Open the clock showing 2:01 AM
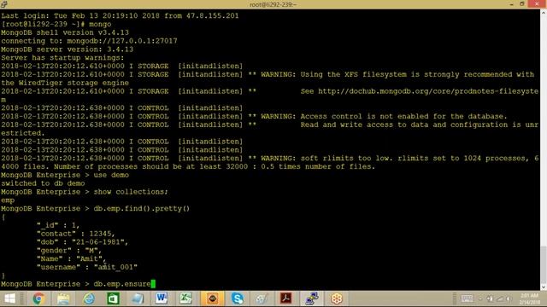The width and height of the screenshot is (547, 307). [x=529, y=298]
